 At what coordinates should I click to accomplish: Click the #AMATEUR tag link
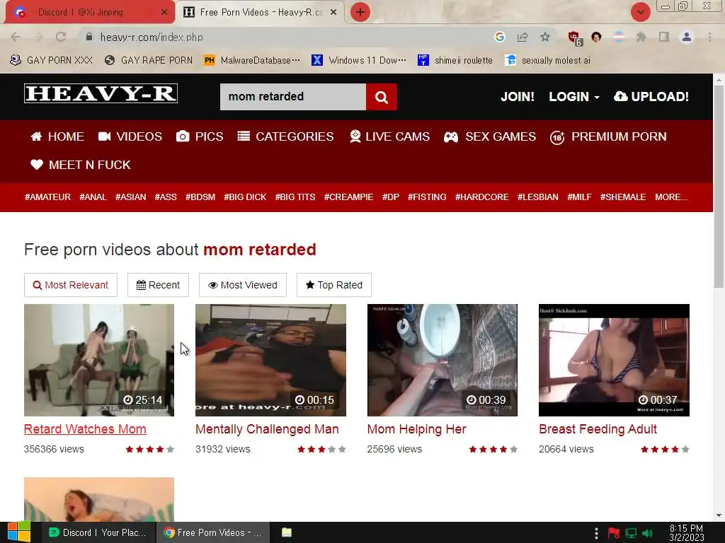pos(47,197)
